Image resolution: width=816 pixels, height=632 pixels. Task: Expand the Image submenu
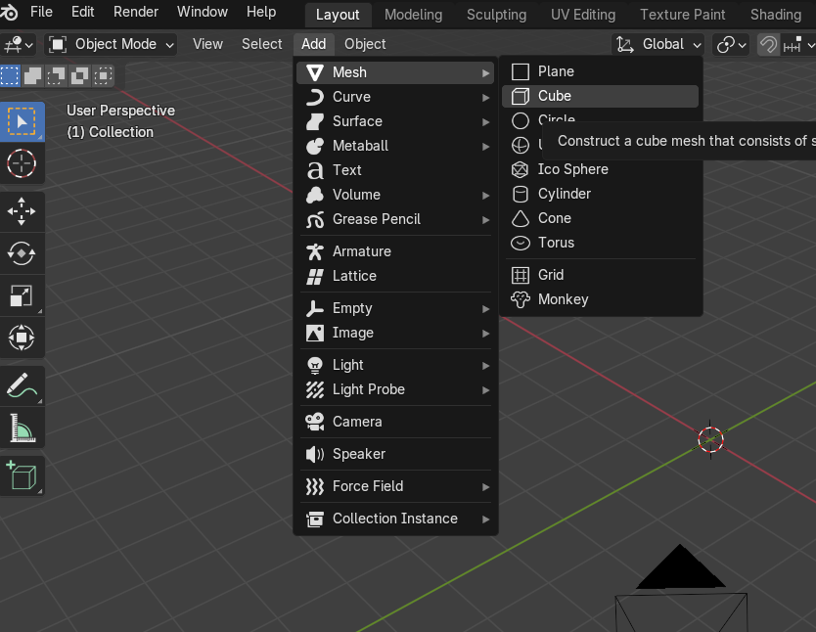pyautogui.click(x=395, y=333)
